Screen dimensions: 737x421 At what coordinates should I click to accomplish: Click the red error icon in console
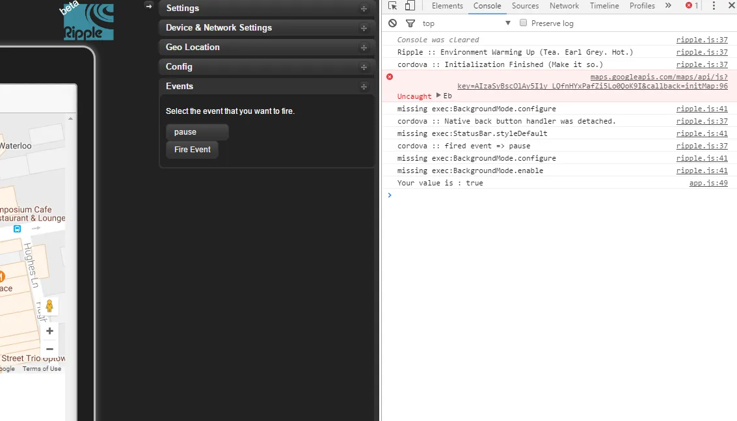[390, 77]
